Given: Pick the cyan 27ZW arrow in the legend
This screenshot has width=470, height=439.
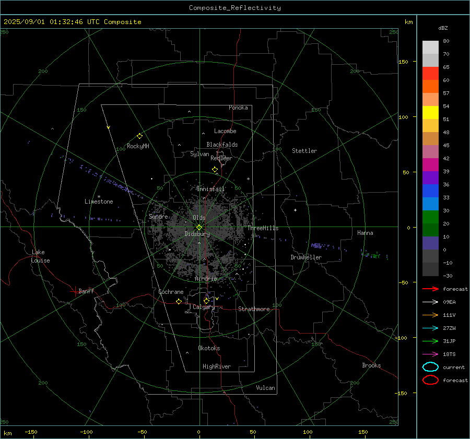Looking at the screenshot, I should click(430, 328).
